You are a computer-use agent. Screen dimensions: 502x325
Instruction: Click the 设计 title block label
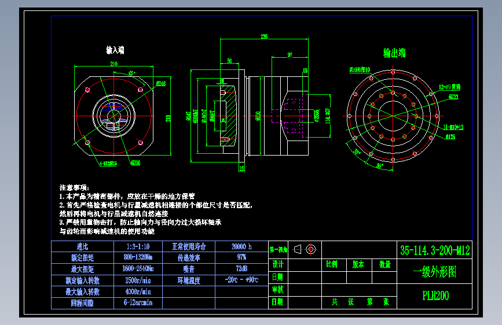(277, 264)
